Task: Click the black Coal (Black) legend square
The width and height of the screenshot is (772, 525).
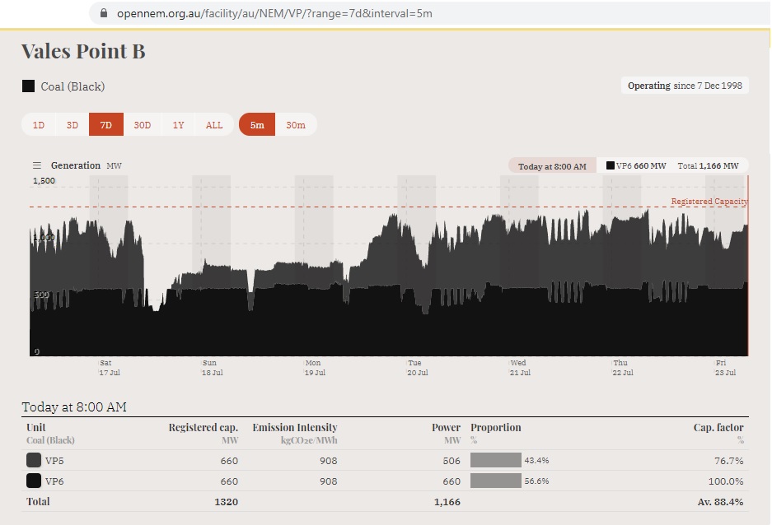Action: pos(29,86)
